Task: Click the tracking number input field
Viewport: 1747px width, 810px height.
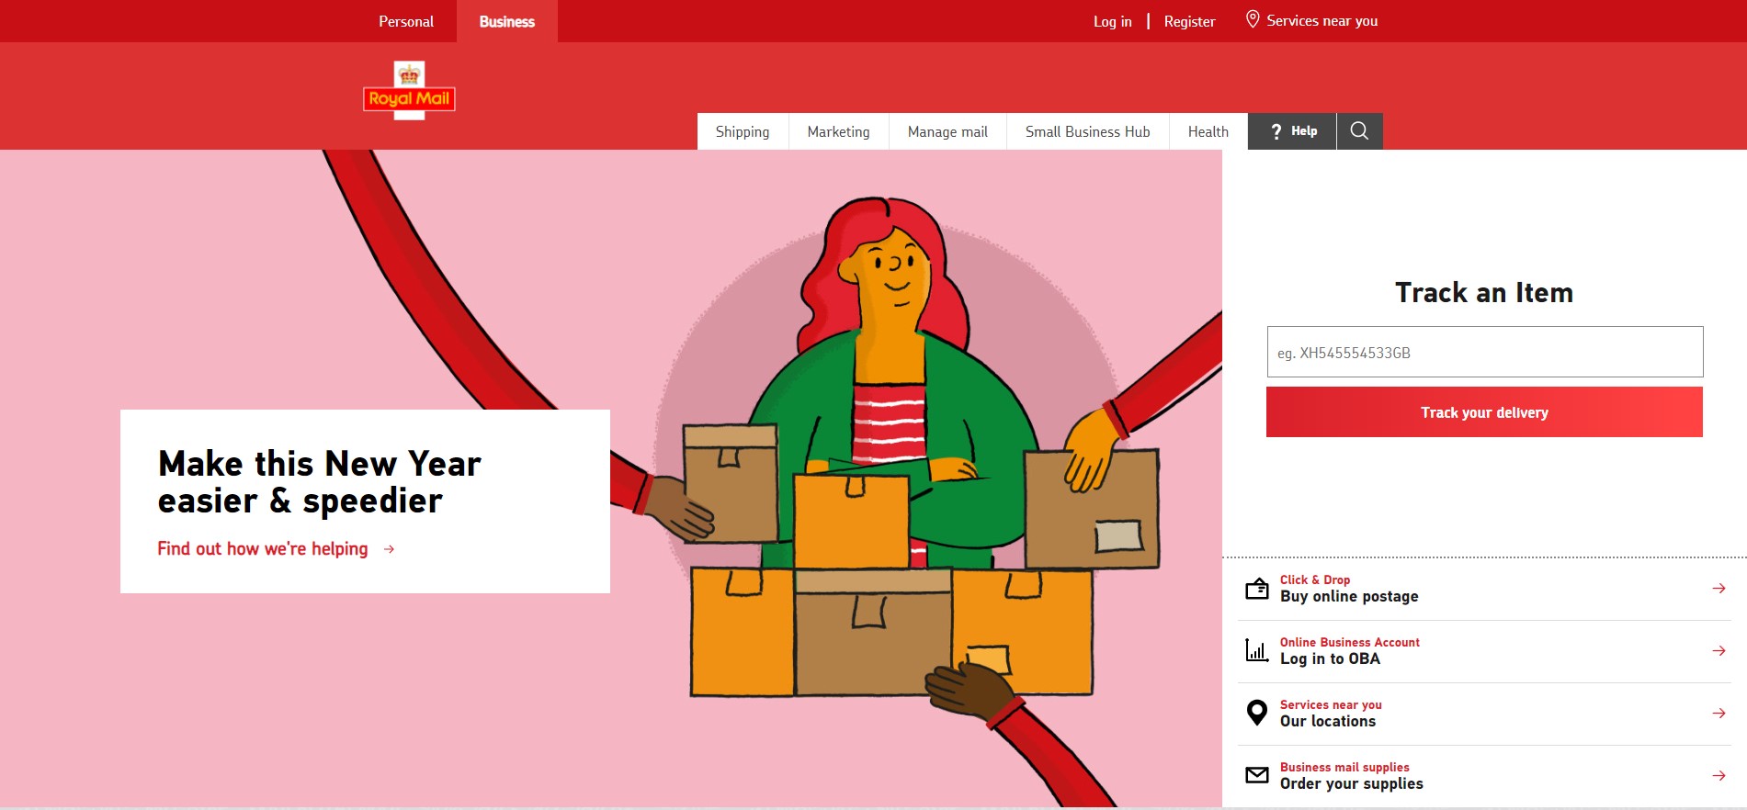Action: click(1485, 352)
